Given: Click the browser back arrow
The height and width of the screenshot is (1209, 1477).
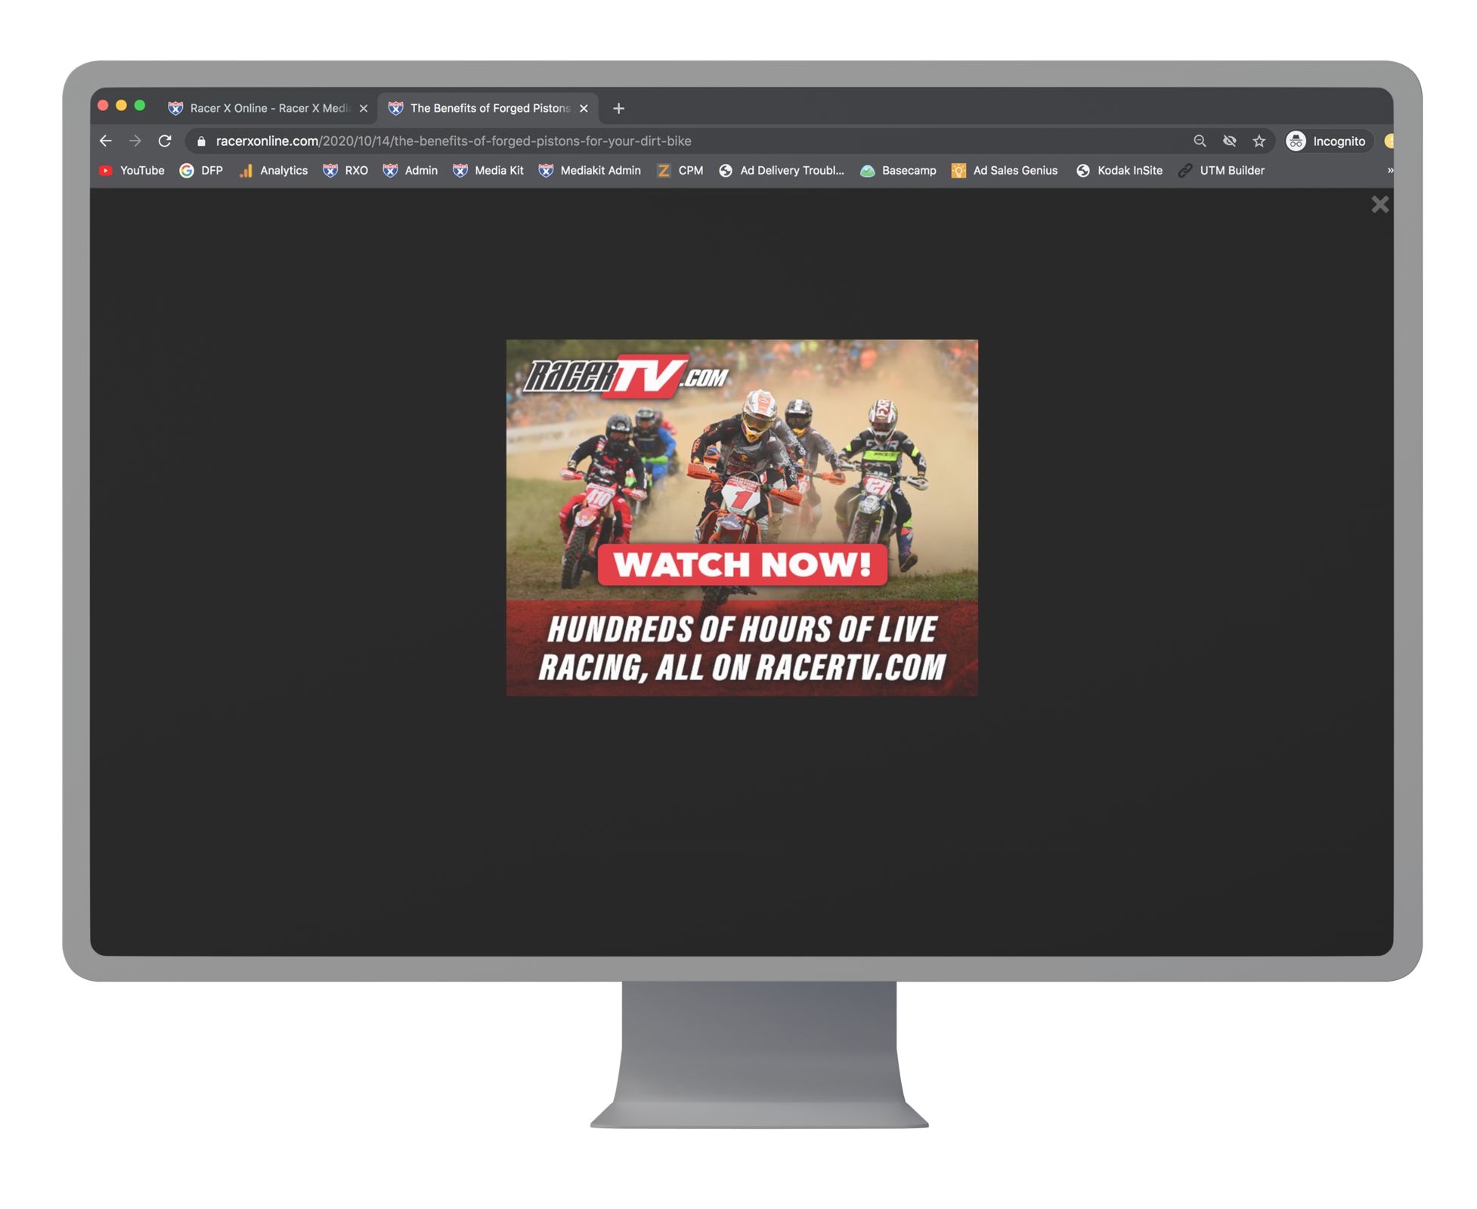Looking at the screenshot, I should click(106, 141).
